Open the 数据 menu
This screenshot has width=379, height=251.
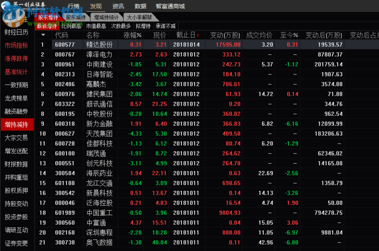[140, 6]
